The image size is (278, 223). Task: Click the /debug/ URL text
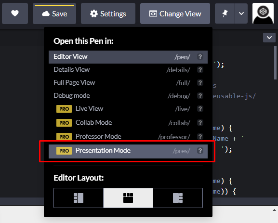pyautogui.click(x=179, y=96)
